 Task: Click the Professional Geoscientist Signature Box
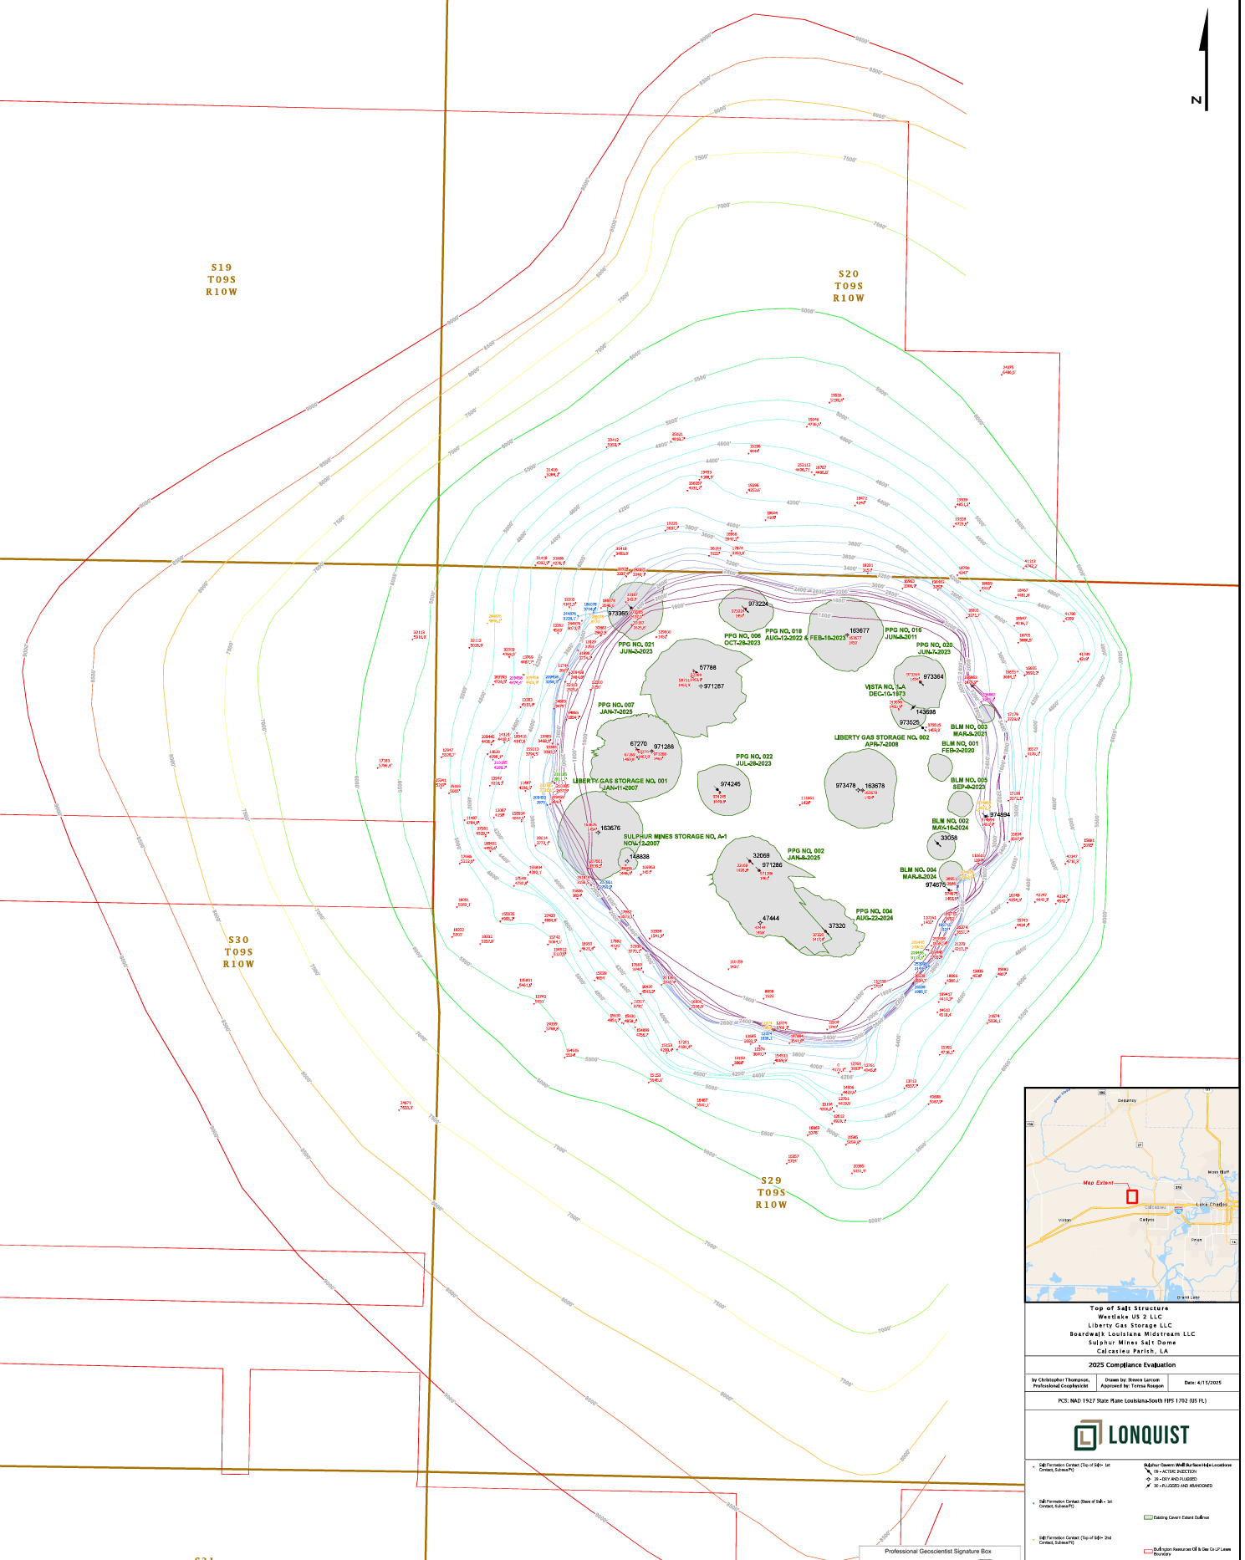click(x=937, y=1552)
